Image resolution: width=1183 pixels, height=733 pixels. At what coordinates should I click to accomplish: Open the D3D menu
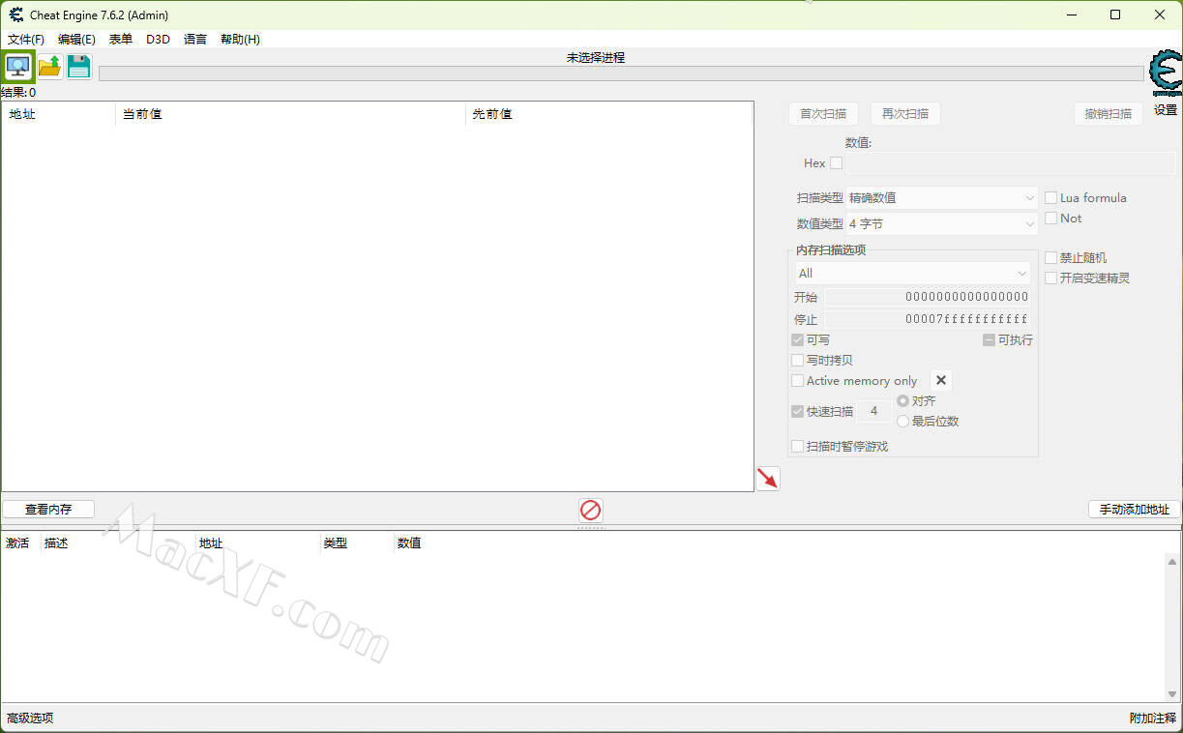158,40
